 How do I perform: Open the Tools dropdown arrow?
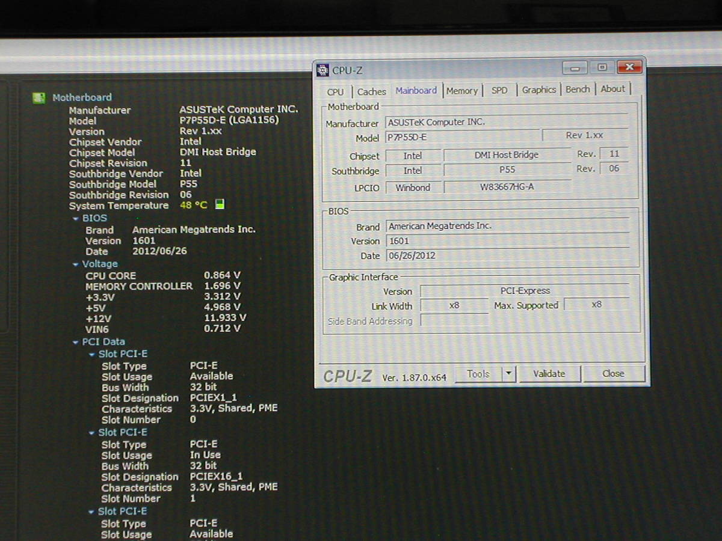[508, 374]
